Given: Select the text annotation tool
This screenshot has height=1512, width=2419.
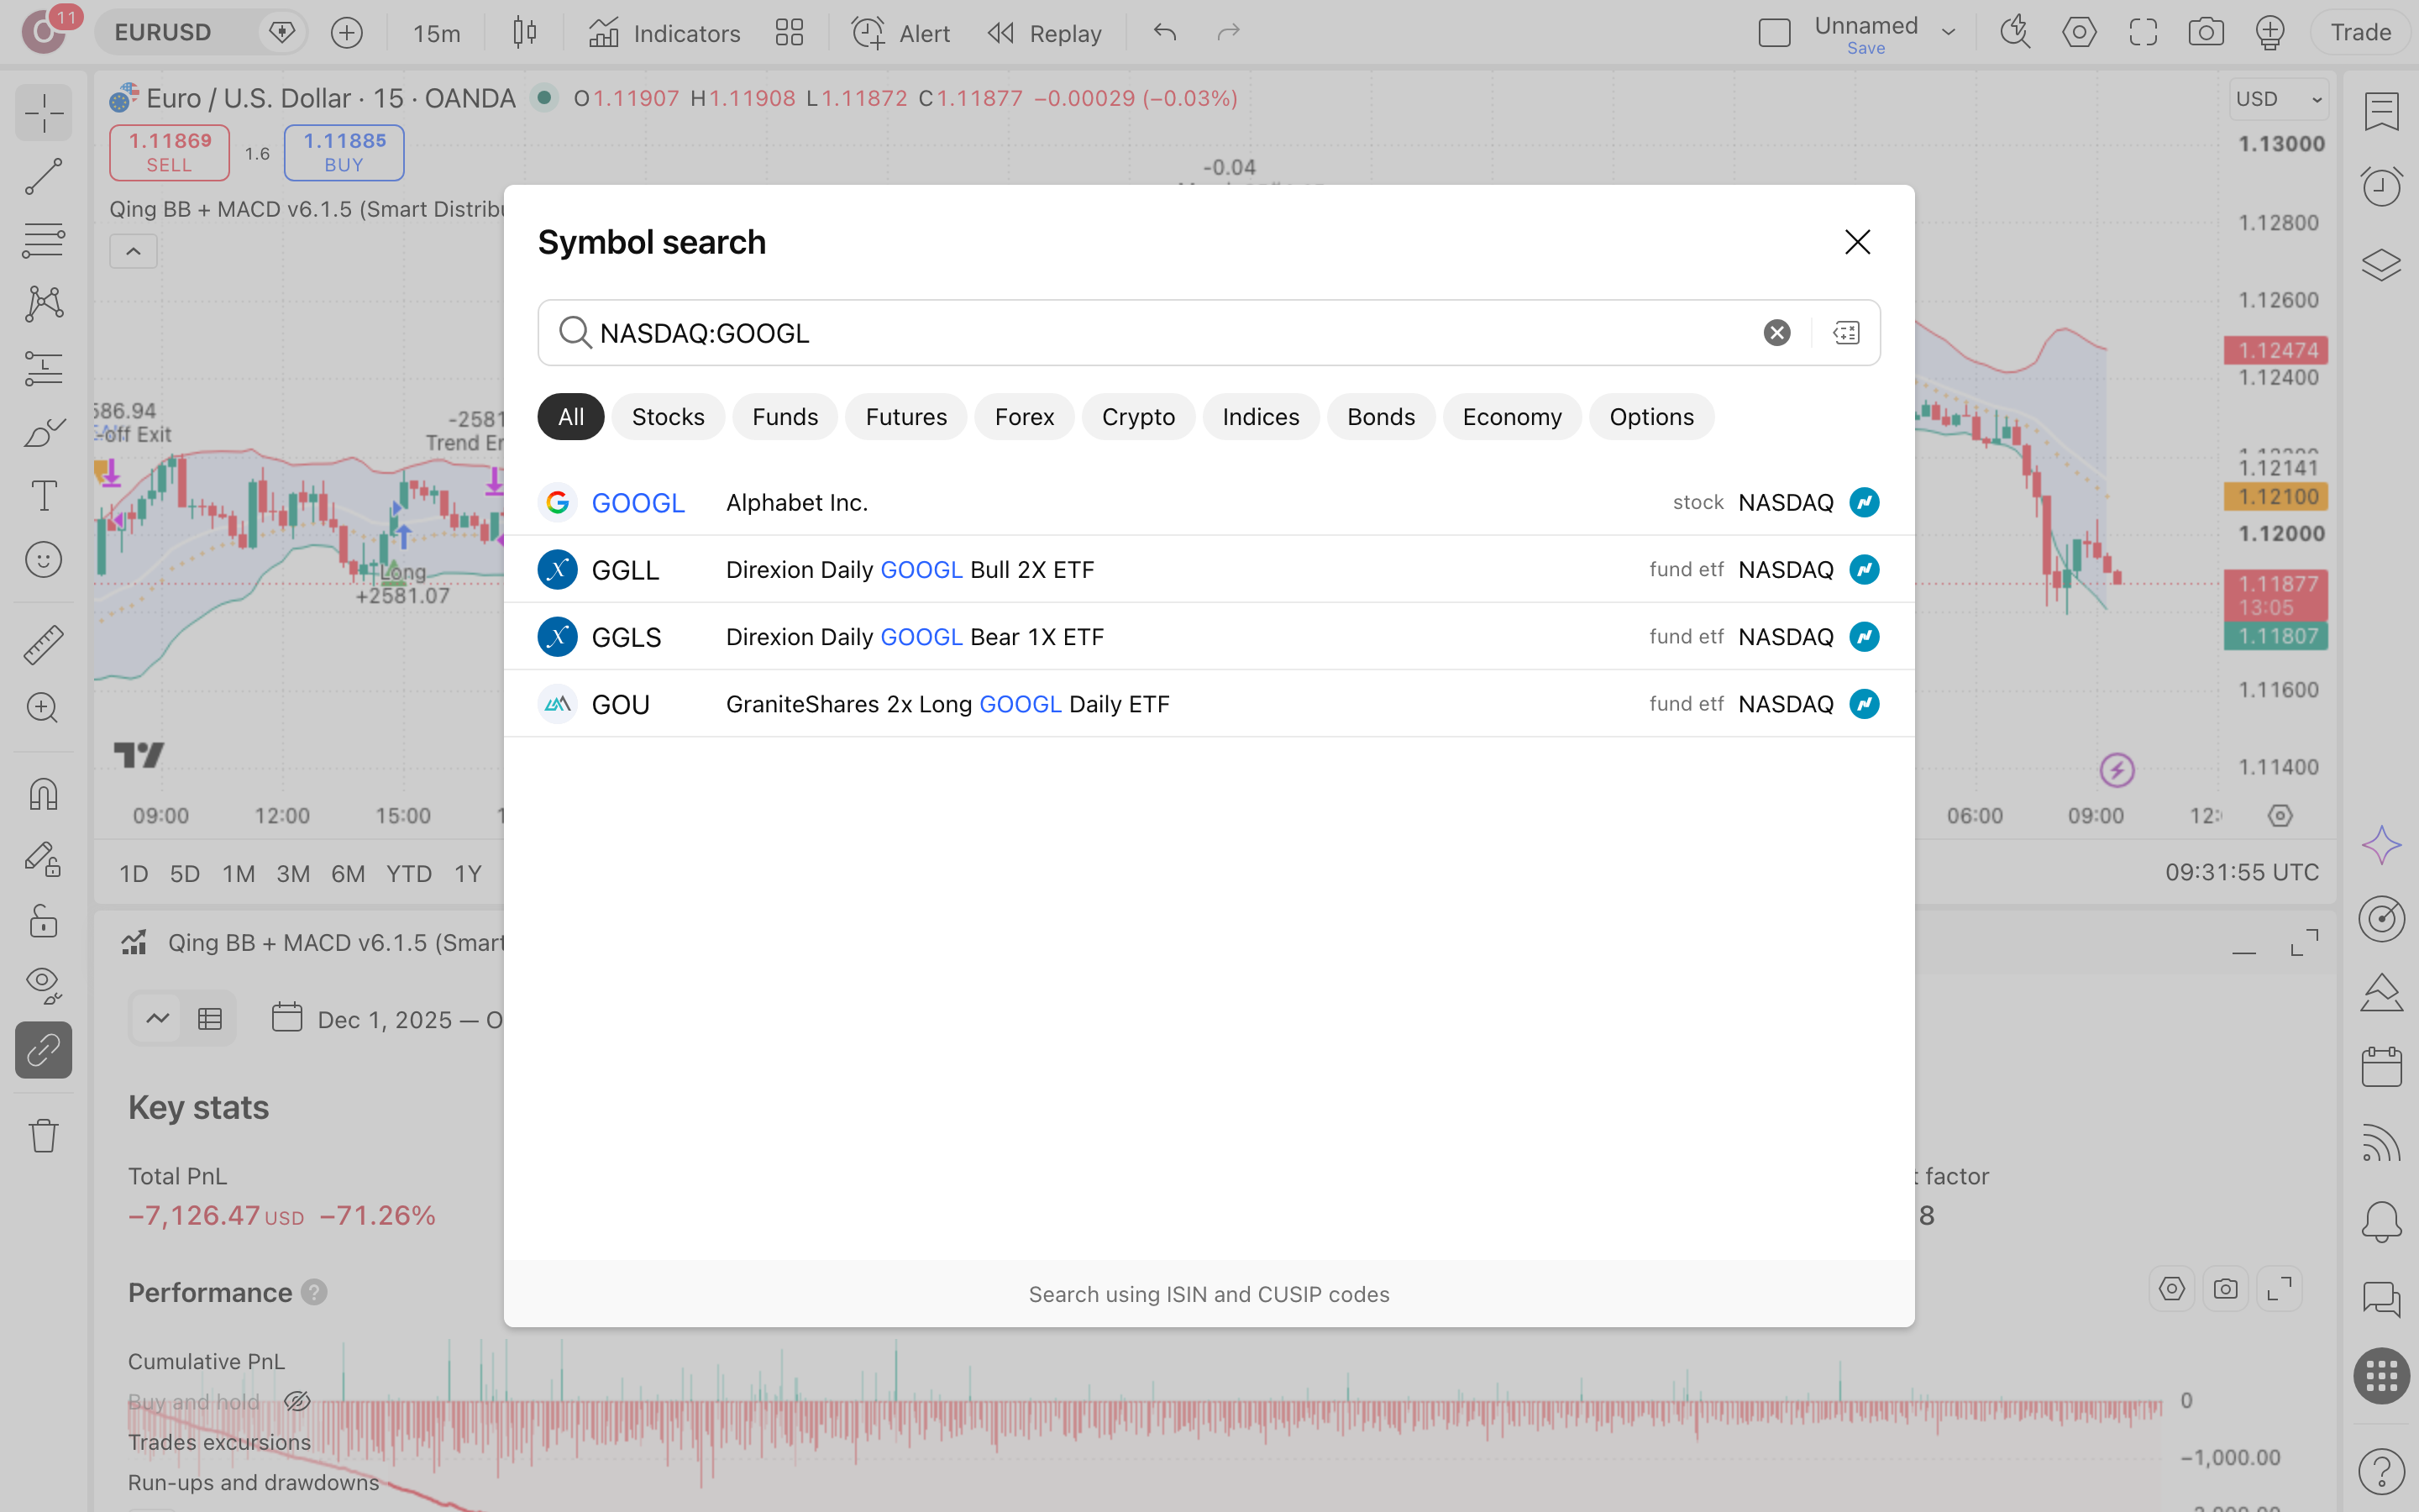Looking at the screenshot, I should point(43,496).
